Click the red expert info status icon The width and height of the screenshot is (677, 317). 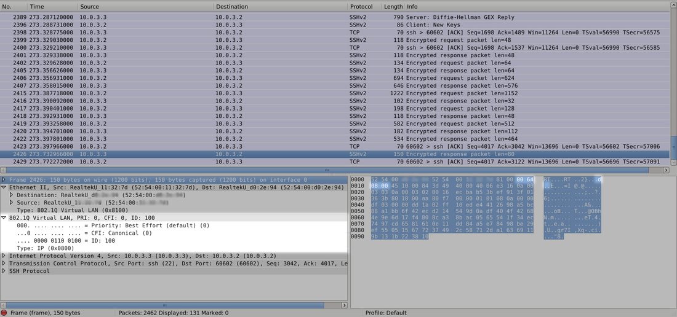coord(4,313)
